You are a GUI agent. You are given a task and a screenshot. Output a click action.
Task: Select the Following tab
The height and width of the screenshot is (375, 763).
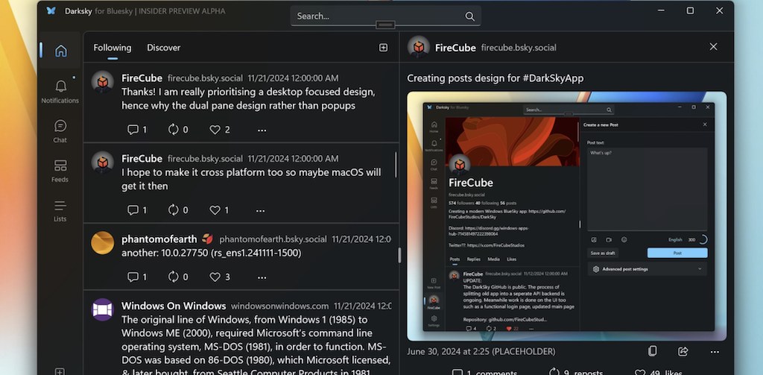coord(112,48)
